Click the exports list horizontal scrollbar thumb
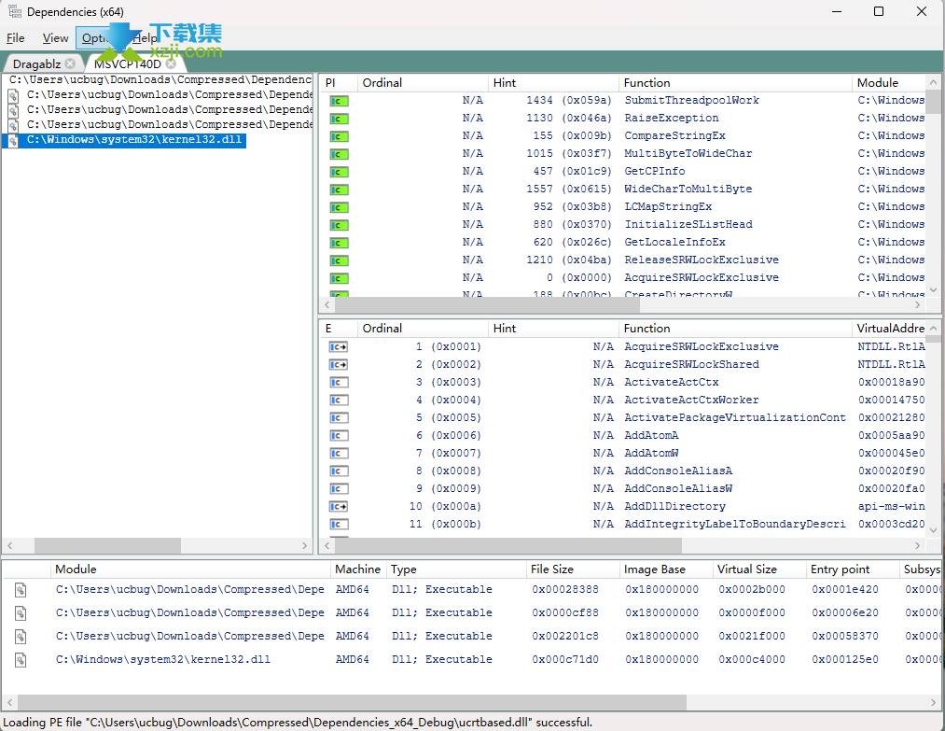945x731 pixels. pyautogui.click(x=508, y=545)
